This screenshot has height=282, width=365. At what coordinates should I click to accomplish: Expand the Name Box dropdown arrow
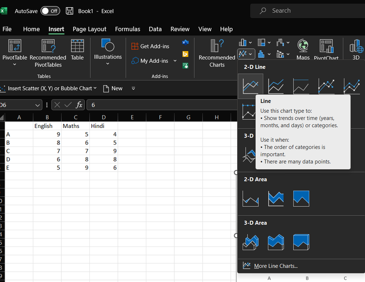tap(38, 105)
